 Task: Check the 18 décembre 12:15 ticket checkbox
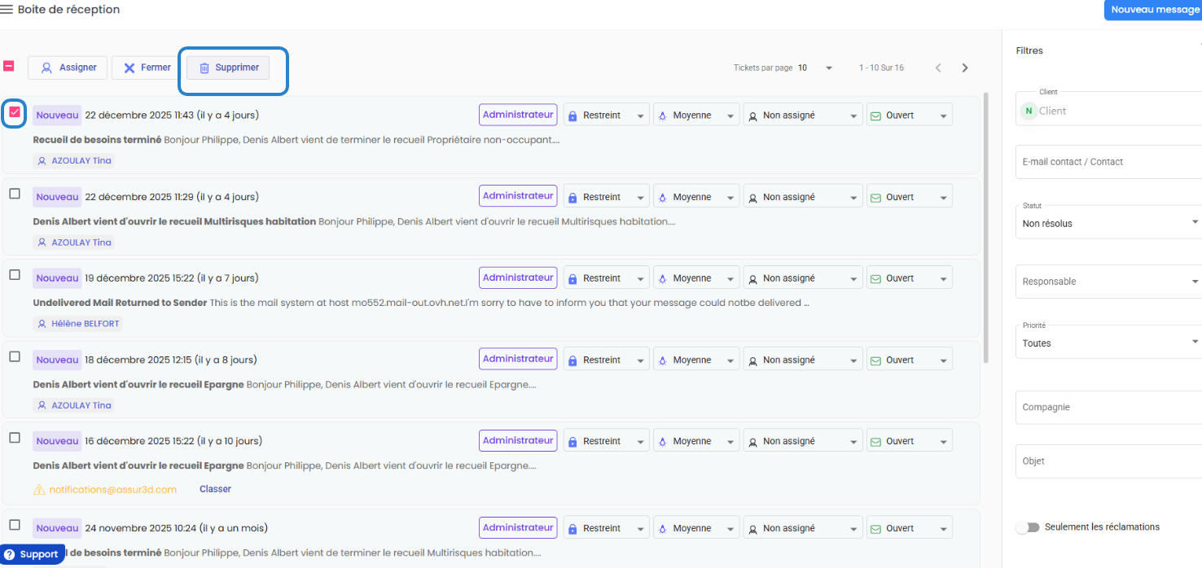pos(15,356)
